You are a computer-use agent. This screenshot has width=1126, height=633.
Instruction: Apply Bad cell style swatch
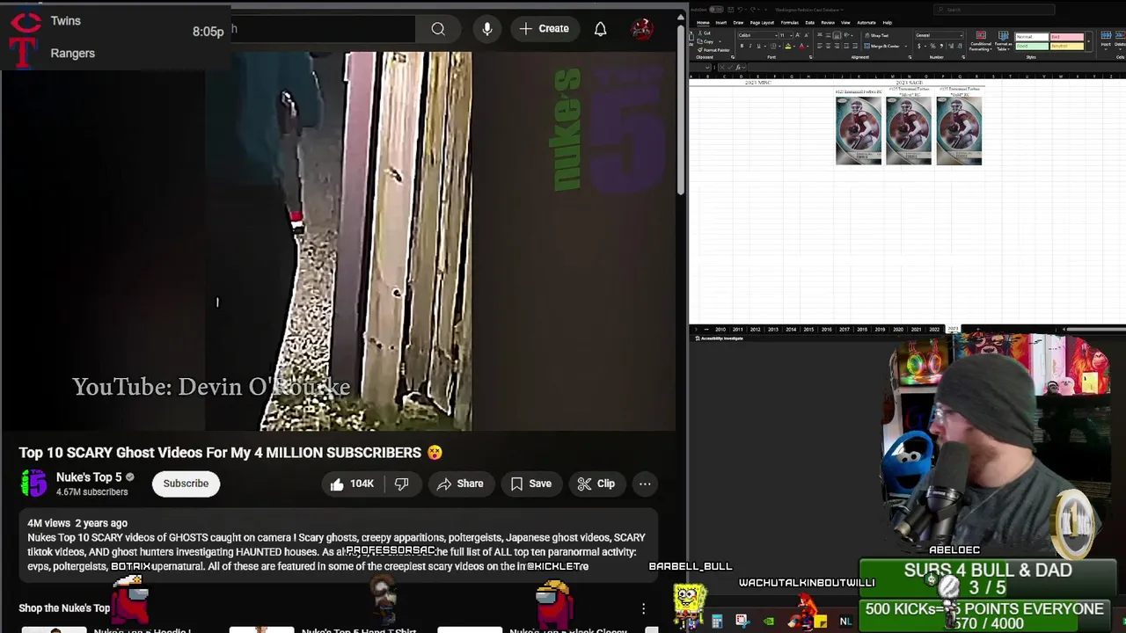pos(1067,36)
